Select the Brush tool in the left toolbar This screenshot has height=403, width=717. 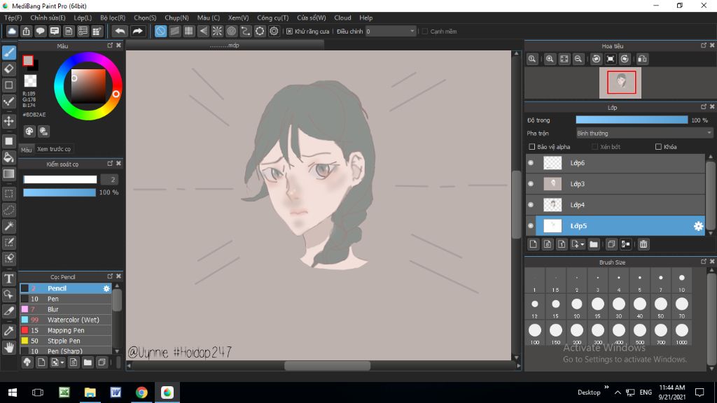(9, 52)
